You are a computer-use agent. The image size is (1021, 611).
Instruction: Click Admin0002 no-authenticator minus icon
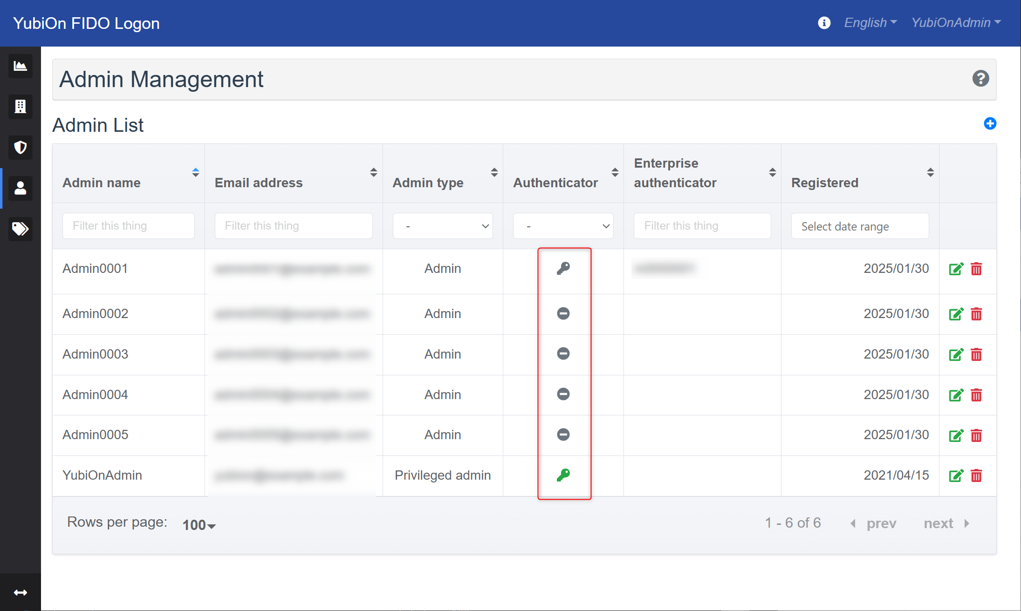563,313
